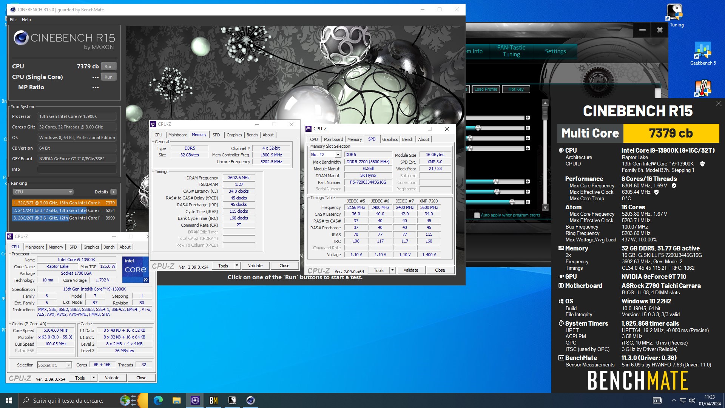
Task: Select Graphics tab in CPU-Z CPU window
Action: (x=91, y=247)
